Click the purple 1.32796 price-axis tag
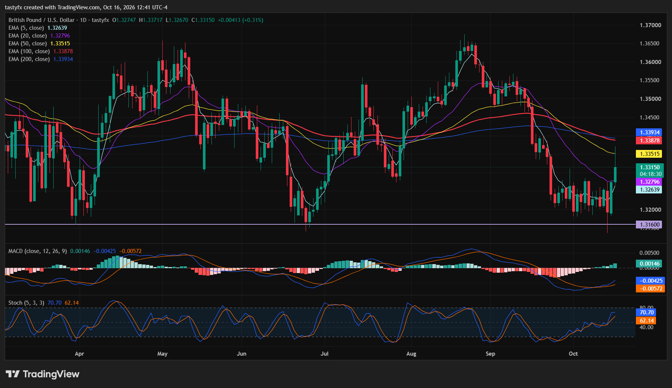The image size is (672, 388). [650, 182]
